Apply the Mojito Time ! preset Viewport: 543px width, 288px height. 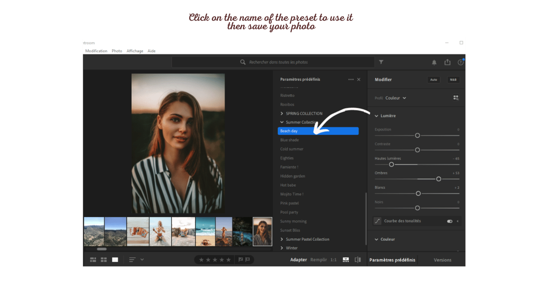point(292,194)
